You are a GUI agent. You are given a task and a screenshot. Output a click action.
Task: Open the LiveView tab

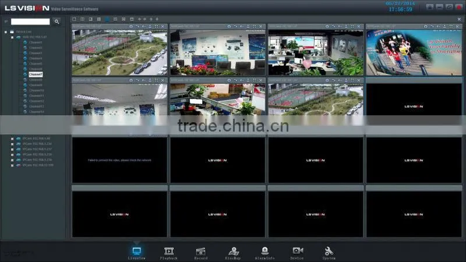coord(137,253)
